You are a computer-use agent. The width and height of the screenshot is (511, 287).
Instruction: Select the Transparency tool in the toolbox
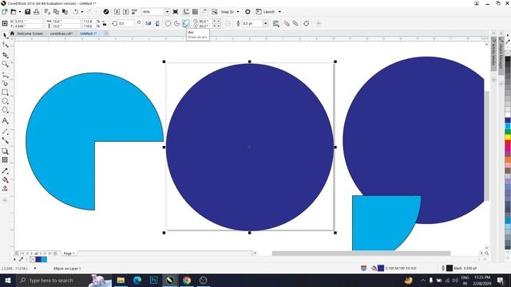pyautogui.click(x=5, y=159)
